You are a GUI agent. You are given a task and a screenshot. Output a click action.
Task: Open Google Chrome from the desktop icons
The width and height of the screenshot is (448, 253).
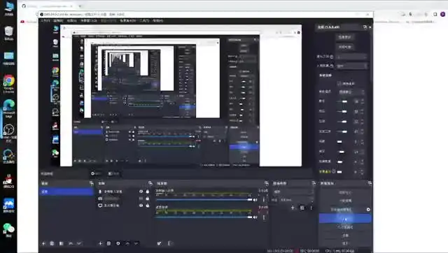pos(9,84)
